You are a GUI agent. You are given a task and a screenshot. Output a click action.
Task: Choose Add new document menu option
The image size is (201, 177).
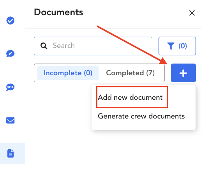tap(130, 97)
